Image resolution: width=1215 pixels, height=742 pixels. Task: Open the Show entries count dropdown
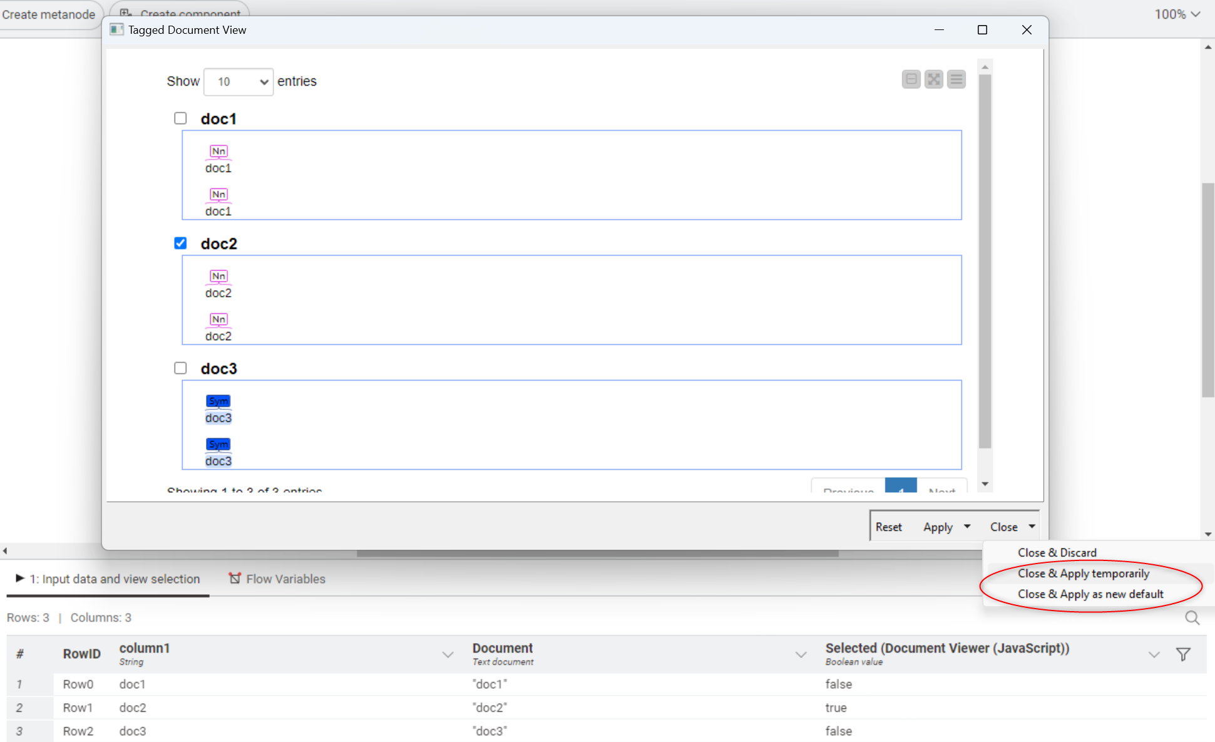click(238, 82)
